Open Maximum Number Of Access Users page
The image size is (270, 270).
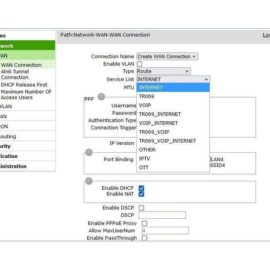pos(26,94)
